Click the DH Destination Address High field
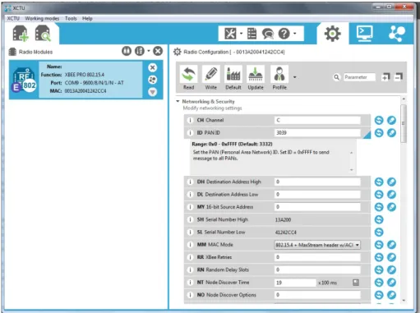 click(x=317, y=182)
